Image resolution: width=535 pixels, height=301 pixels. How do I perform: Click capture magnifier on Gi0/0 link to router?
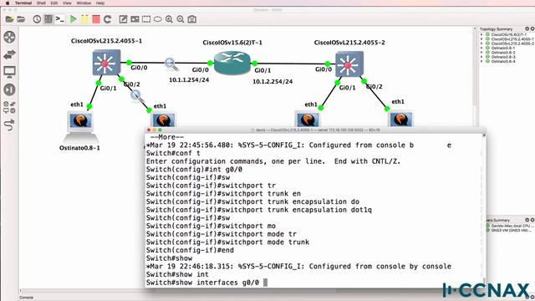pos(171,64)
